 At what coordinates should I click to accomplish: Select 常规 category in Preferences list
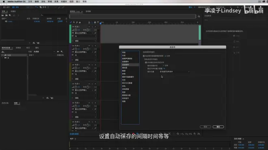pos(130,53)
